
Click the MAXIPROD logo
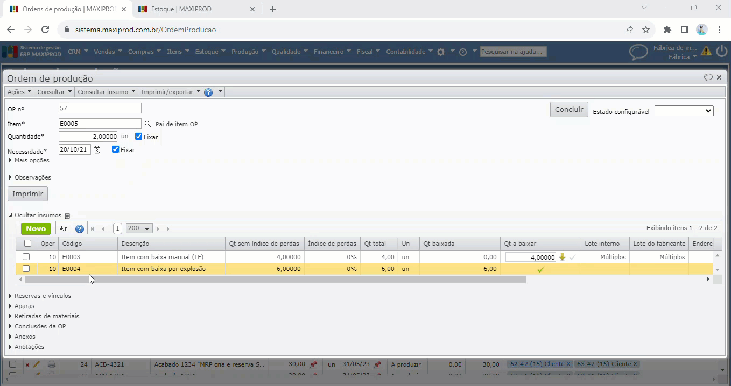[x=32, y=51]
